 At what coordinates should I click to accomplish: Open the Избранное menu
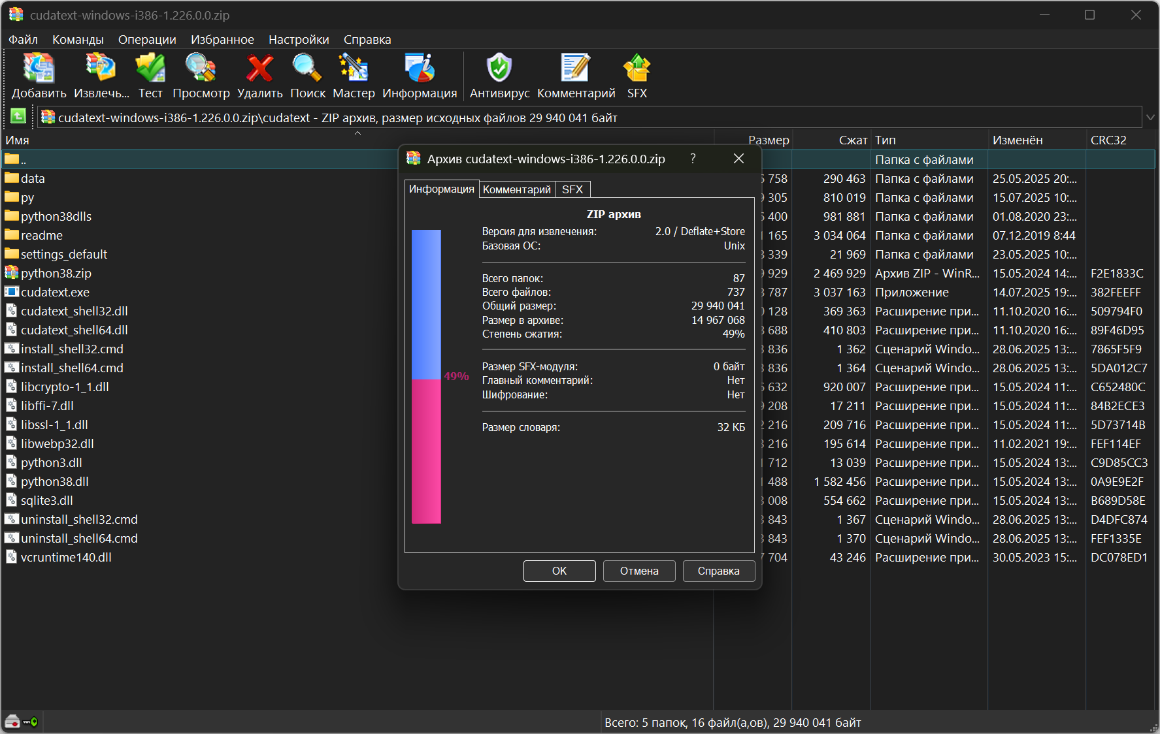222,39
